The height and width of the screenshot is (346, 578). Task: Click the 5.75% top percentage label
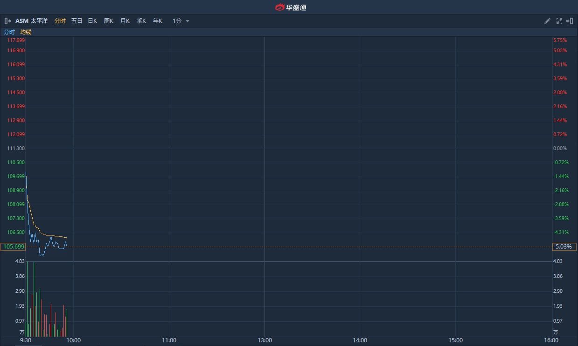point(560,41)
